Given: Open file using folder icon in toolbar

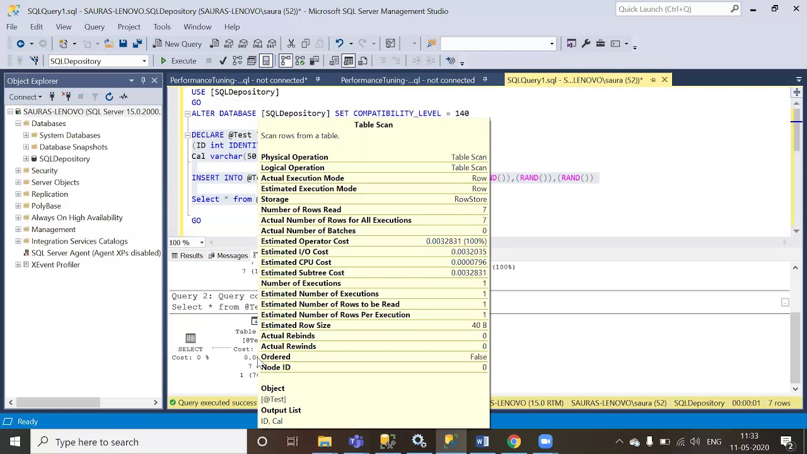Looking at the screenshot, I should (108, 44).
